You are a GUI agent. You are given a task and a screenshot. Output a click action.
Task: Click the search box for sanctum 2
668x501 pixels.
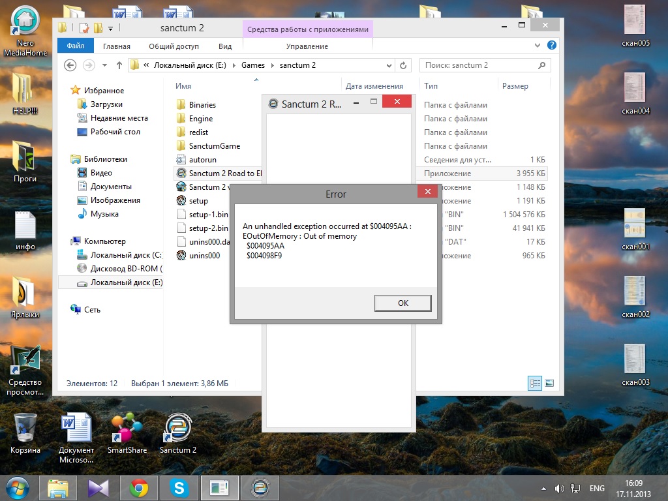[x=485, y=65]
